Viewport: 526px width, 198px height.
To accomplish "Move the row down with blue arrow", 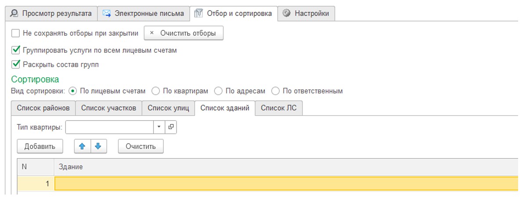I will point(98,146).
